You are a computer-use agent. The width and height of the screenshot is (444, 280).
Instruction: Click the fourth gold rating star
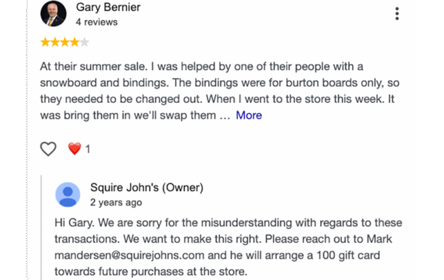(74, 43)
